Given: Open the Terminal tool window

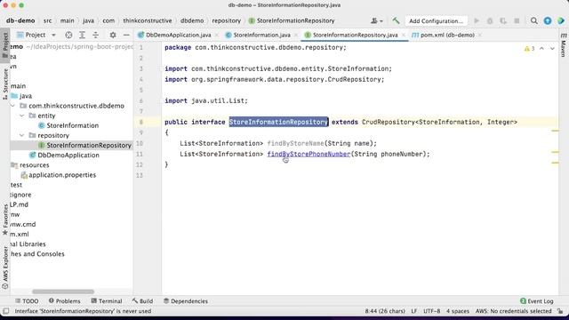Looking at the screenshot, I should coord(107,301).
